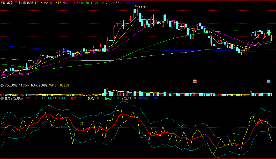Click the 主力: 61.60 value
The image size is (276, 159).
(78, 98)
